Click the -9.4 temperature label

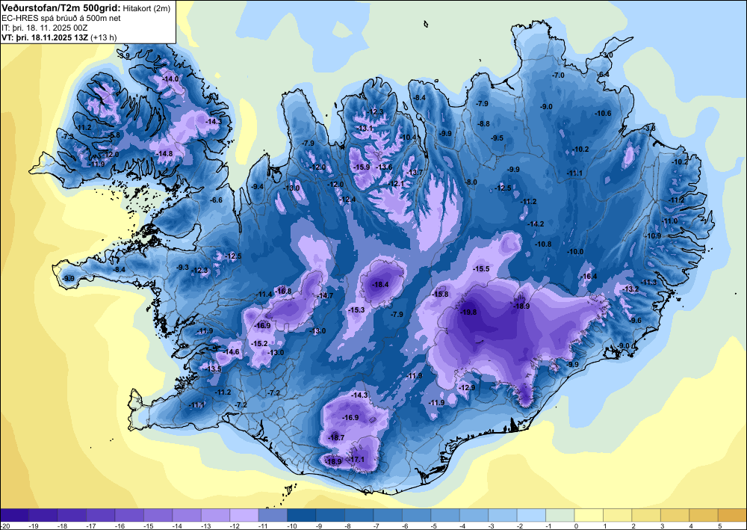(257, 186)
